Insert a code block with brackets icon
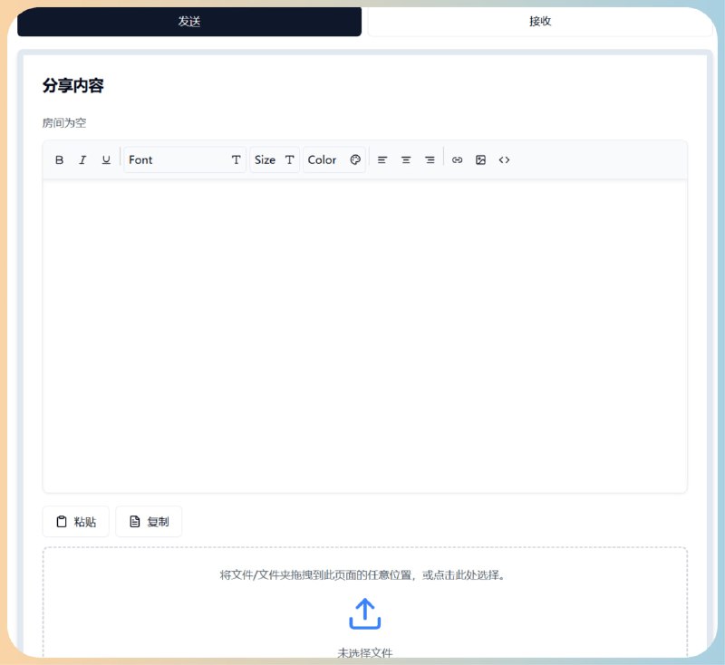This screenshot has height=665, width=725. (504, 159)
